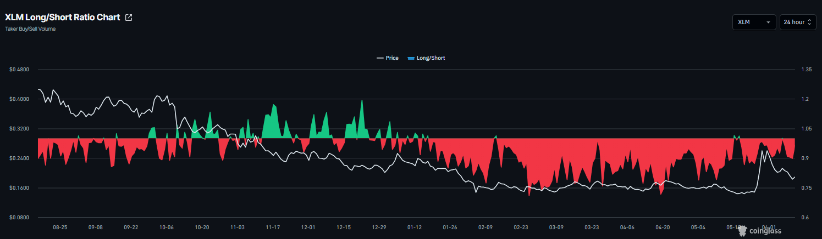
Task: Click the 11-03 date label
Action: pyautogui.click(x=238, y=227)
